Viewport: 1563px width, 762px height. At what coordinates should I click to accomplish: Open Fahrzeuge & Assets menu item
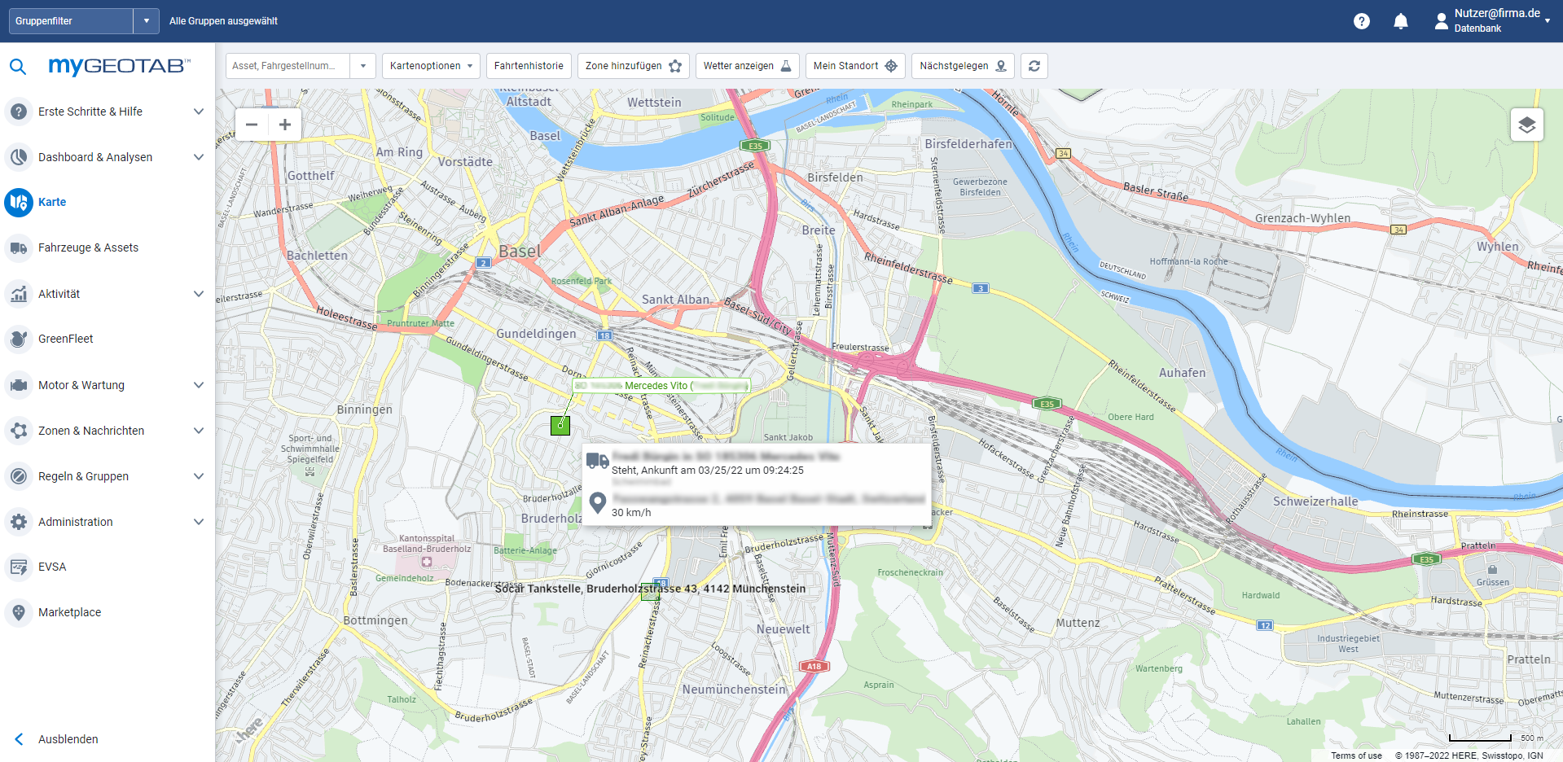coord(88,247)
